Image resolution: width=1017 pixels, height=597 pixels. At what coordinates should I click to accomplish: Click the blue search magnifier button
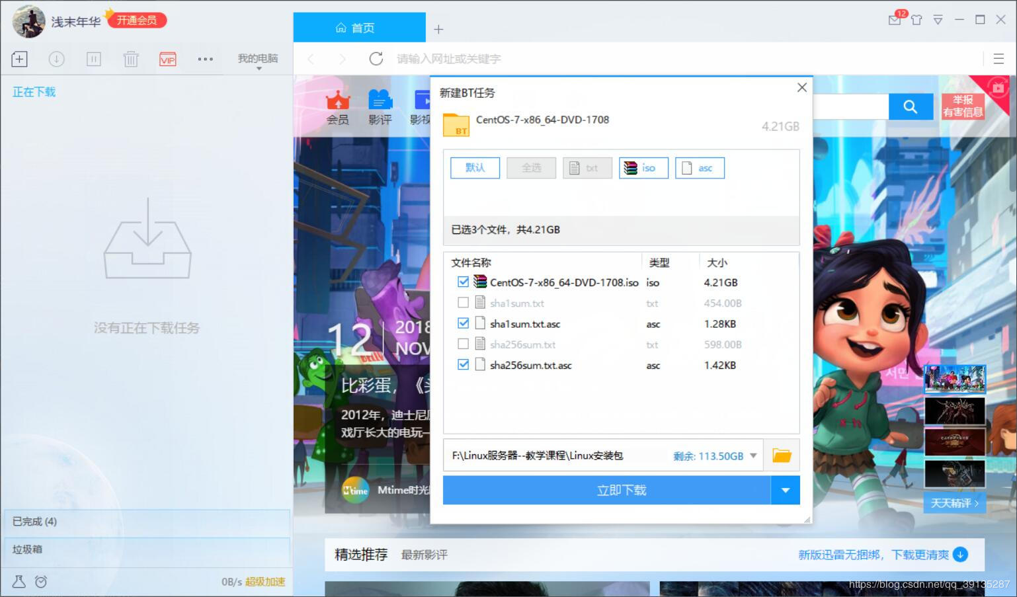(x=910, y=106)
